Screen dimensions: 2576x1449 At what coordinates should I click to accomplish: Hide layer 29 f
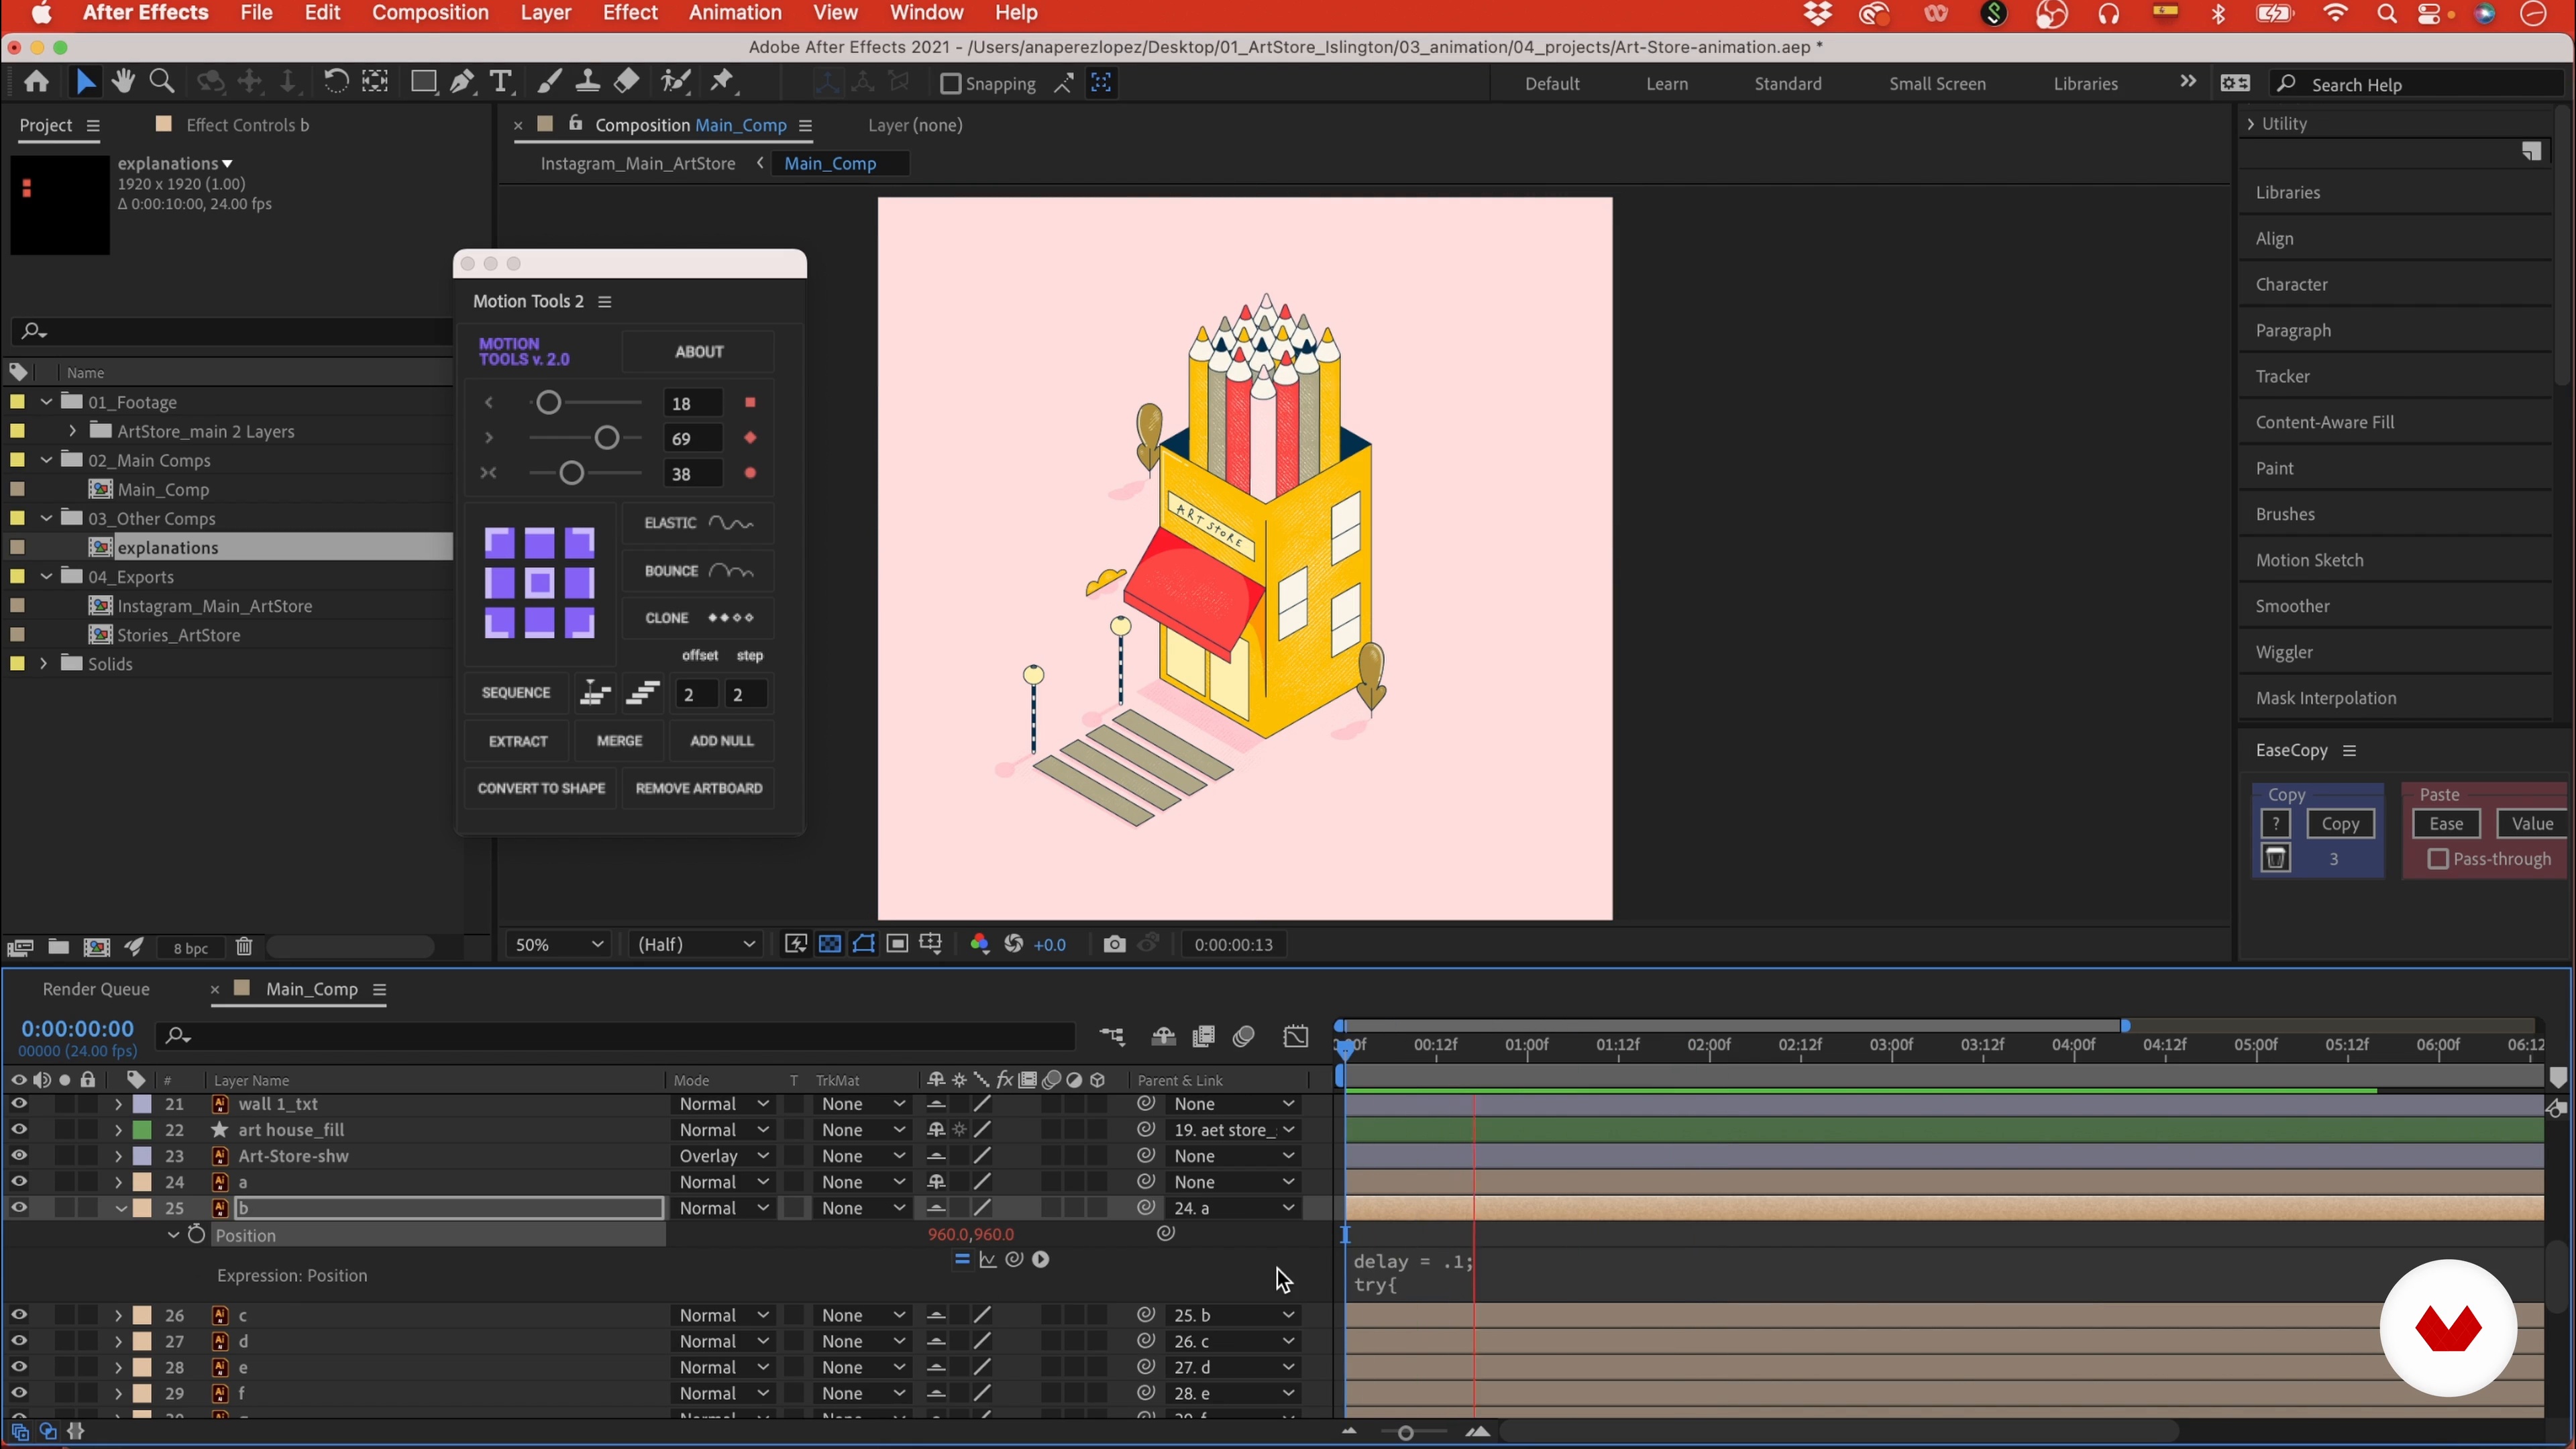(x=19, y=1393)
